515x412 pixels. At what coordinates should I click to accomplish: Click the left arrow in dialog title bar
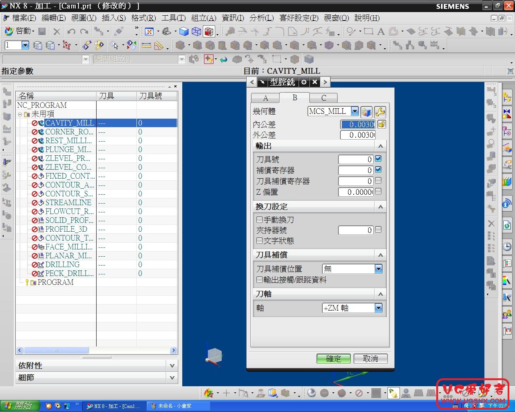tap(252, 82)
